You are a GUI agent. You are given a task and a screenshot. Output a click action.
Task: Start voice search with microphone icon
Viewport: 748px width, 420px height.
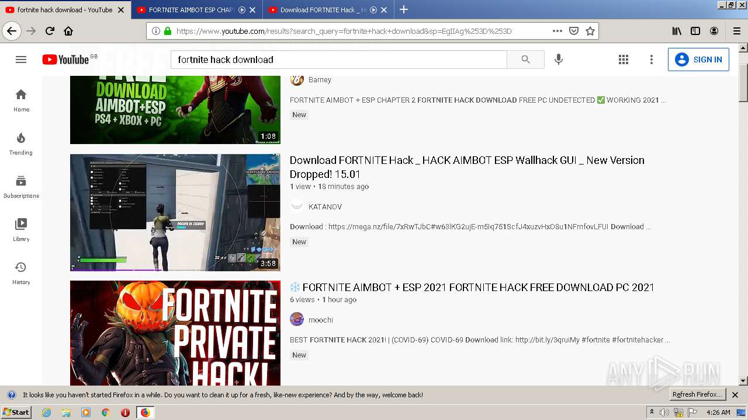tap(559, 60)
